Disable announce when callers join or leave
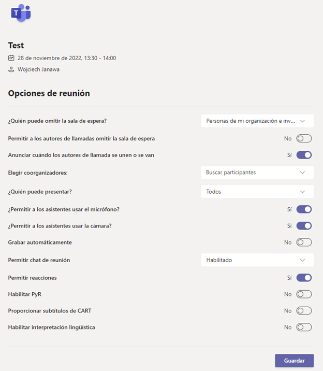323x371 pixels. [304, 155]
